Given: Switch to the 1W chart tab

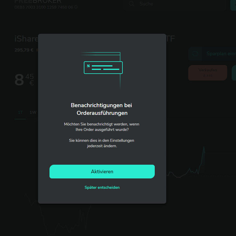Looking at the screenshot, I should click(33, 113).
